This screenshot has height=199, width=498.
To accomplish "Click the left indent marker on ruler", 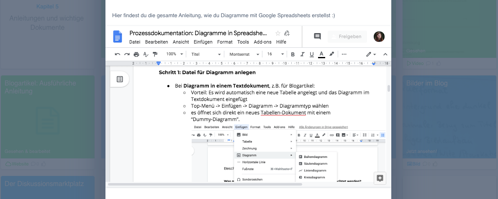I will pos(159,63).
